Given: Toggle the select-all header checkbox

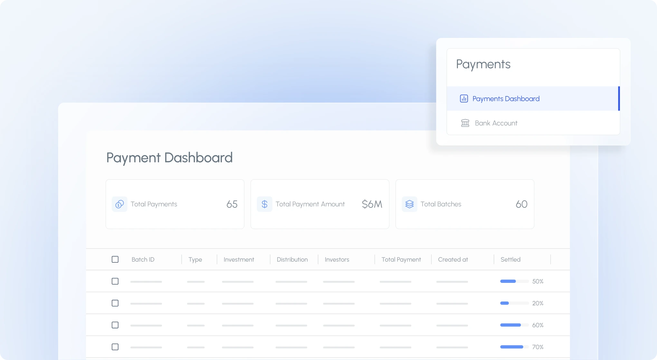Looking at the screenshot, I should [x=115, y=259].
